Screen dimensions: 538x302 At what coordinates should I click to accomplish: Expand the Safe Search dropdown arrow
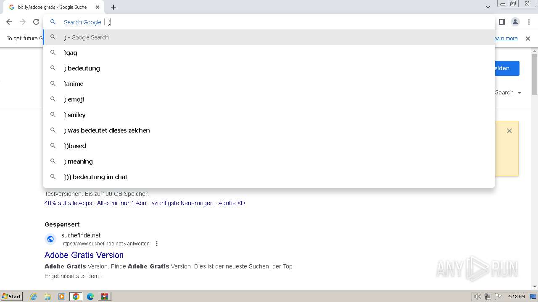pyautogui.click(x=520, y=93)
